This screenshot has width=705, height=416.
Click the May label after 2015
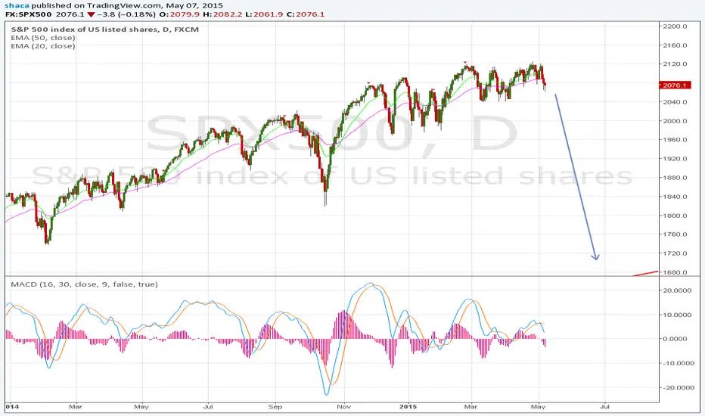tap(538, 407)
